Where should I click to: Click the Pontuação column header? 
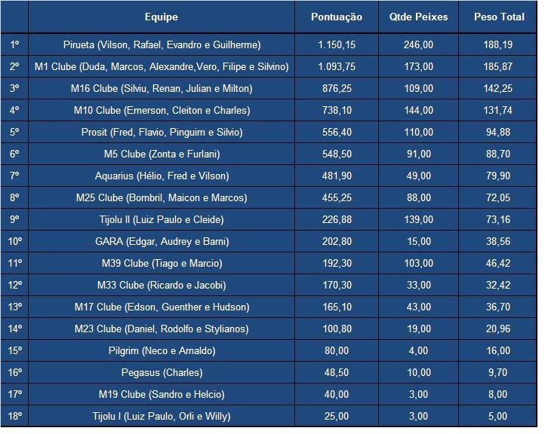(337, 17)
